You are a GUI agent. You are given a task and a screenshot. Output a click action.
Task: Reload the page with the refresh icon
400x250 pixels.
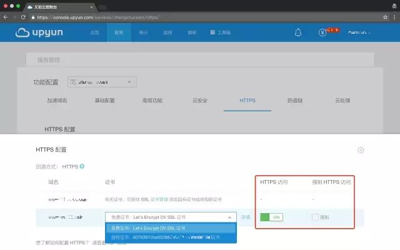(x=23, y=17)
